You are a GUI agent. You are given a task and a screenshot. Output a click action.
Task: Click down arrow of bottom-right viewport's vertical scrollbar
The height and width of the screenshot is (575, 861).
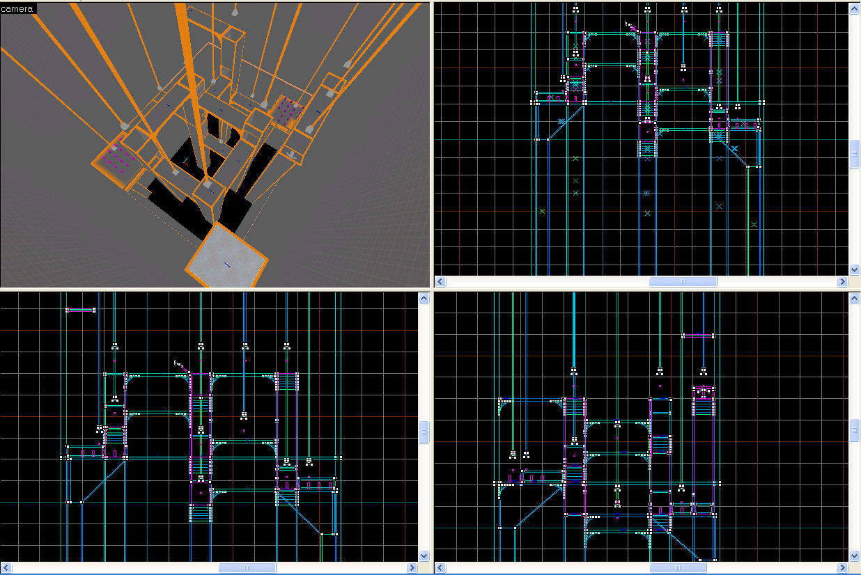(855, 556)
